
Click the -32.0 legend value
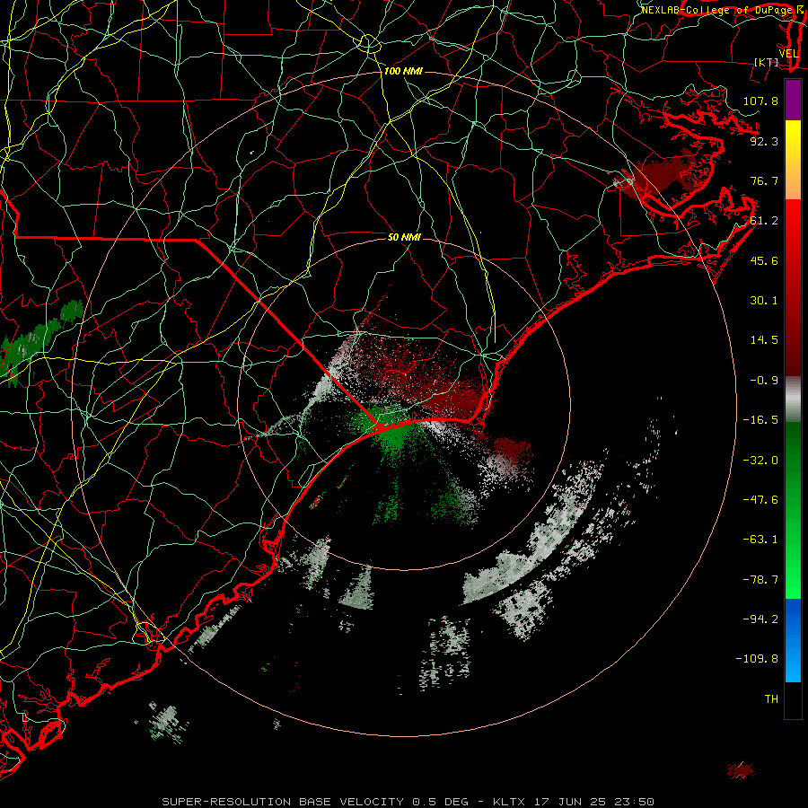pyautogui.click(x=760, y=460)
